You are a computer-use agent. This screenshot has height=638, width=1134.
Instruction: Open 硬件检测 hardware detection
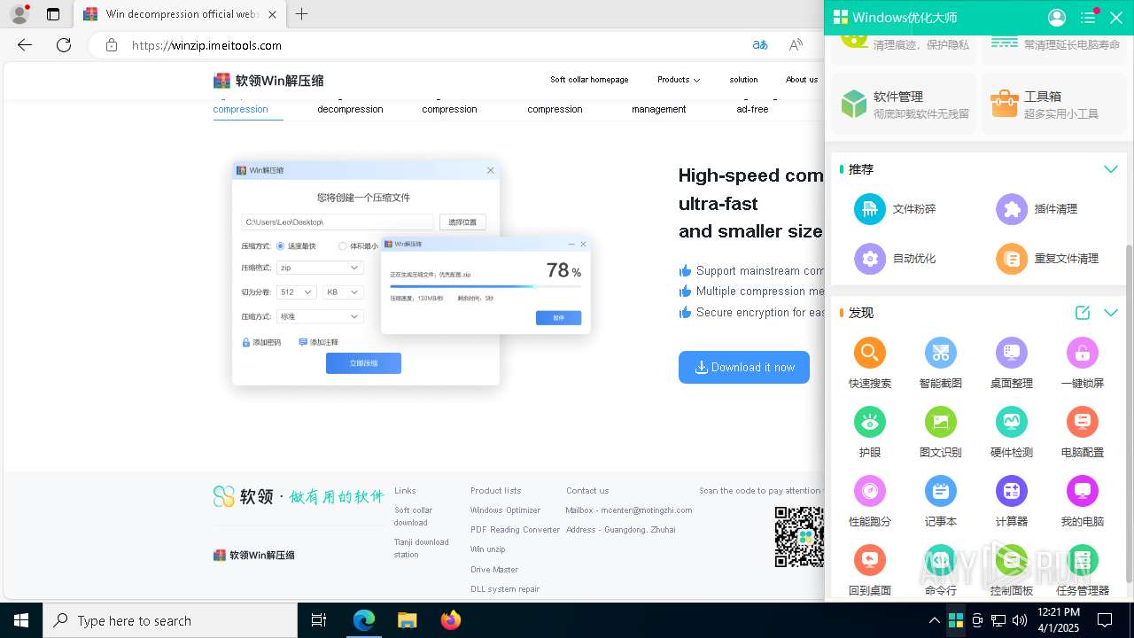point(1012,432)
